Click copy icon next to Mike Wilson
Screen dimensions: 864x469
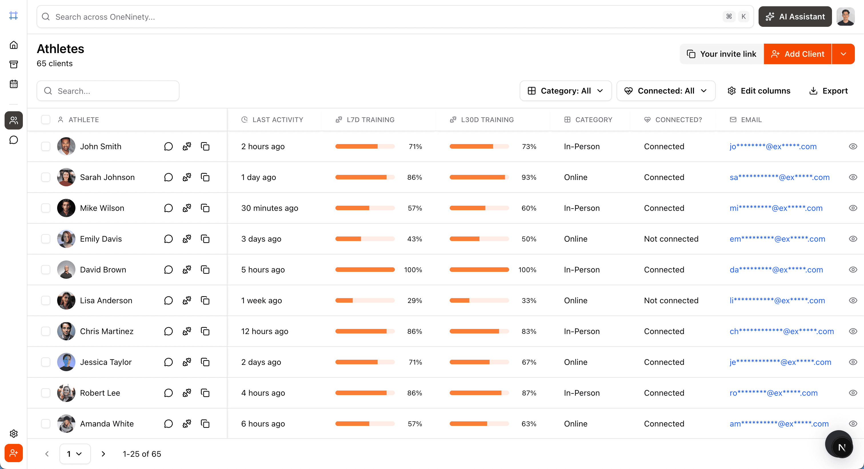pyautogui.click(x=205, y=208)
